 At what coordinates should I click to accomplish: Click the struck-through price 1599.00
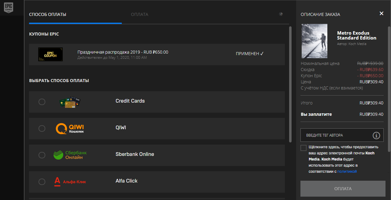click(370, 63)
